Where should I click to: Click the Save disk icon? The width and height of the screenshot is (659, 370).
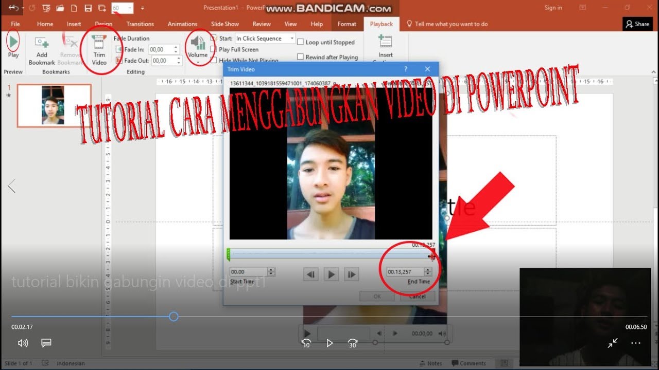click(88, 8)
